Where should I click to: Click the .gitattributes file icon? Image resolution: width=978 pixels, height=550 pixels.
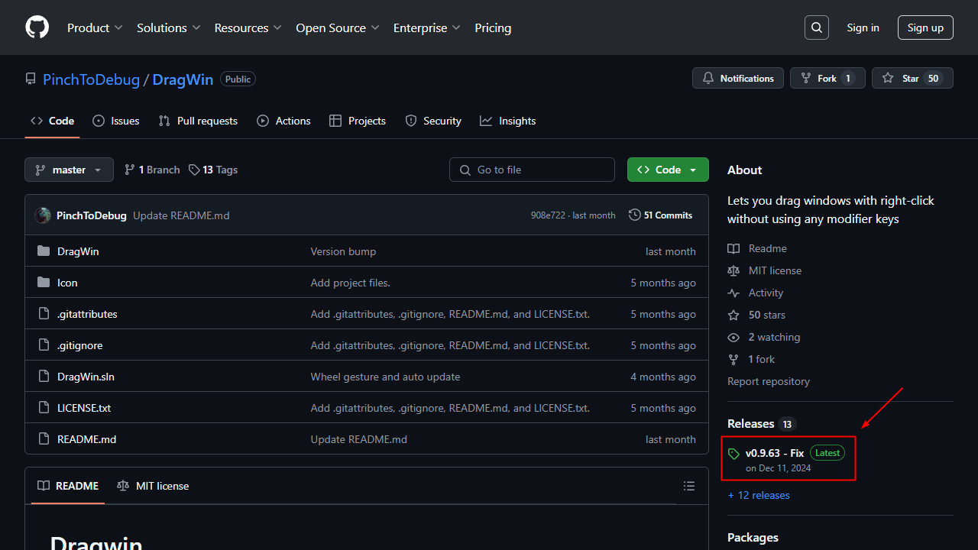(44, 313)
